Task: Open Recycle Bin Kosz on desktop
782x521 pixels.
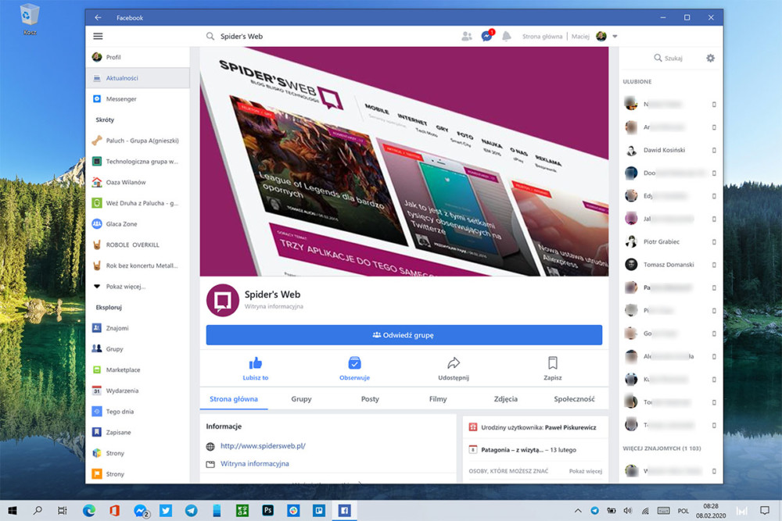Action: coord(30,20)
